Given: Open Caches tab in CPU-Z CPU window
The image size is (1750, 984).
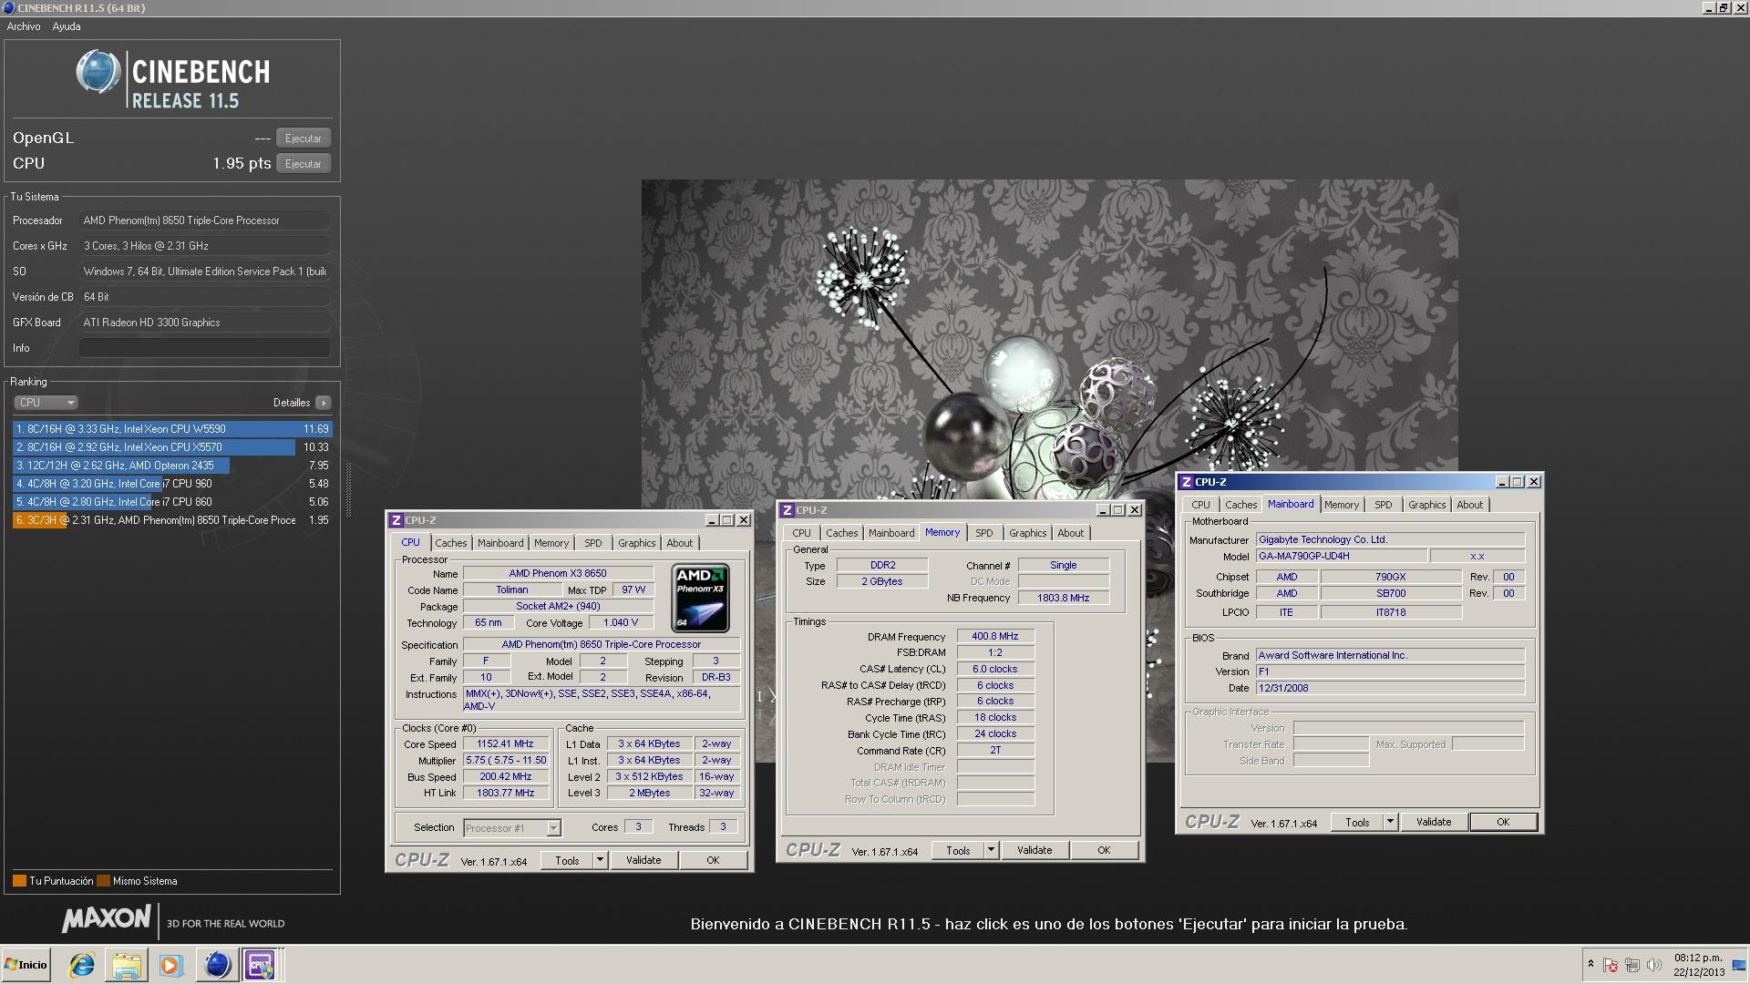Looking at the screenshot, I should (x=450, y=543).
